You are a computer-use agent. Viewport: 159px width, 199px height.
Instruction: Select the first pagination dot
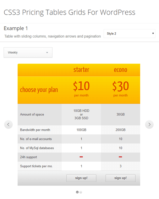77,192
